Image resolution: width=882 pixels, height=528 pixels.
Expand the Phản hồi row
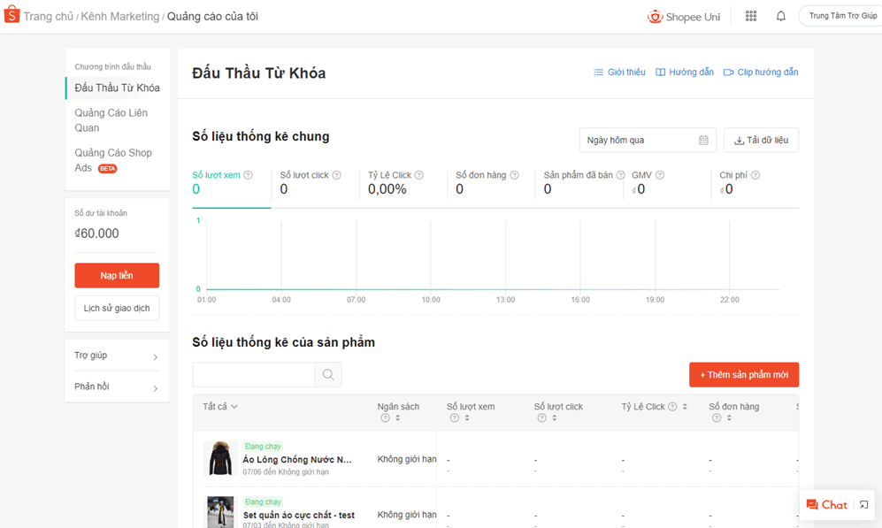click(x=117, y=386)
